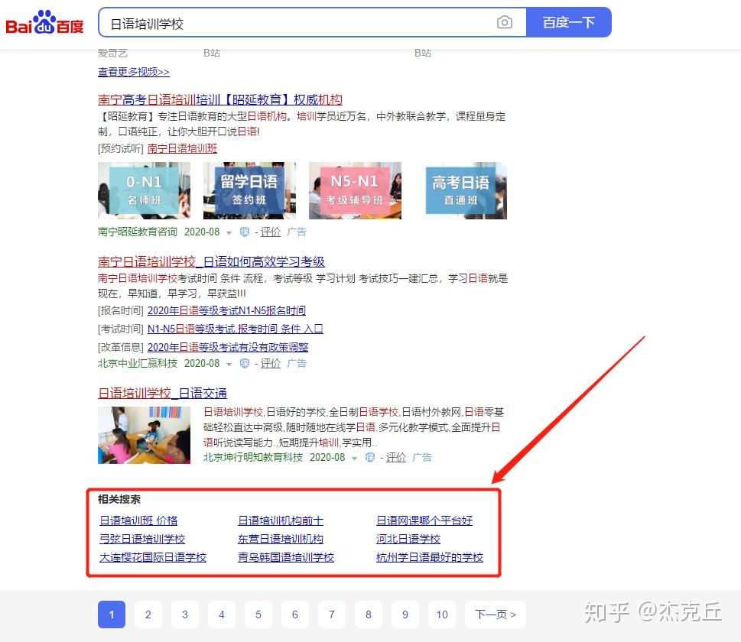Viewport: 741px width, 642px height.
Task: Open related search 大连樱花国际日语学校
Action: (x=153, y=557)
